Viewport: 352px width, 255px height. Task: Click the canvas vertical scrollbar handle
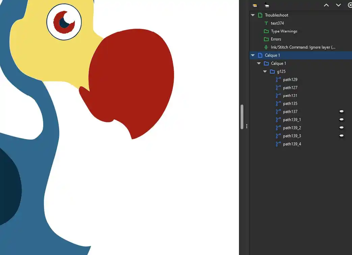242,116
